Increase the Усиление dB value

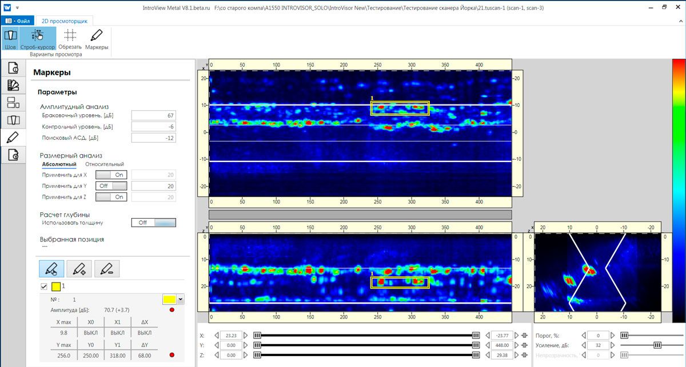[612, 345]
